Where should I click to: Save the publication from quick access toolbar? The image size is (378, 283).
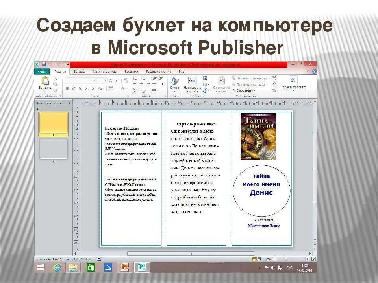(44, 64)
